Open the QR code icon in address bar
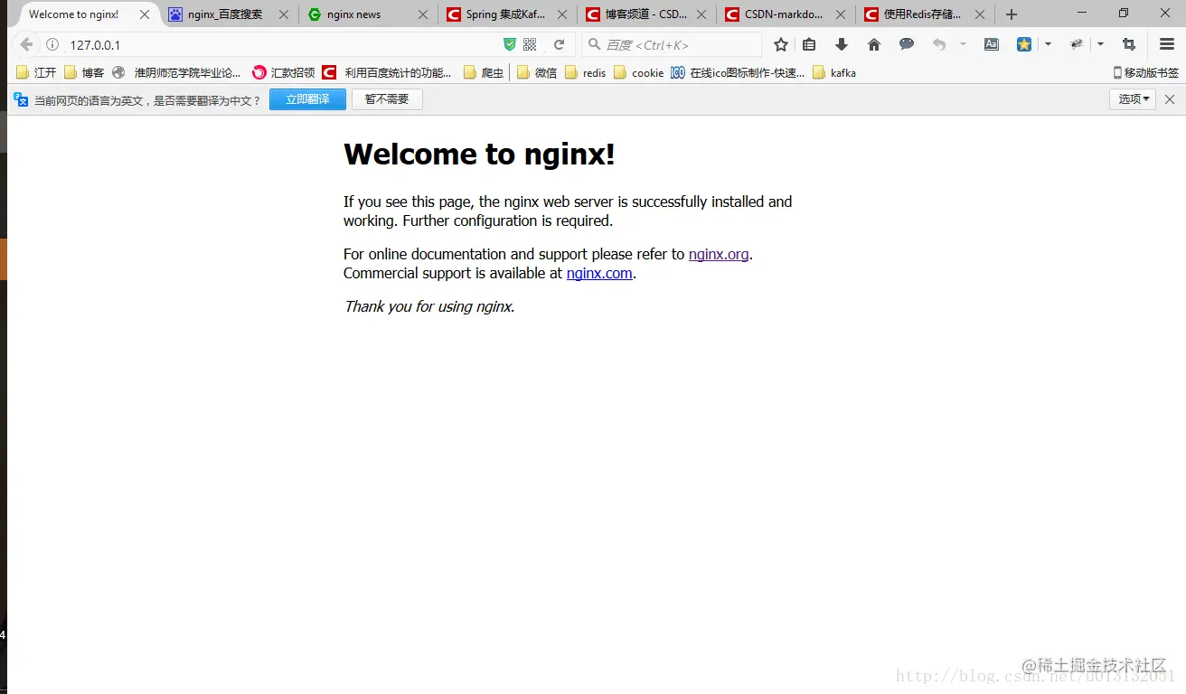The width and height of the screenshot is (1186, 694). tap(530, 44)
